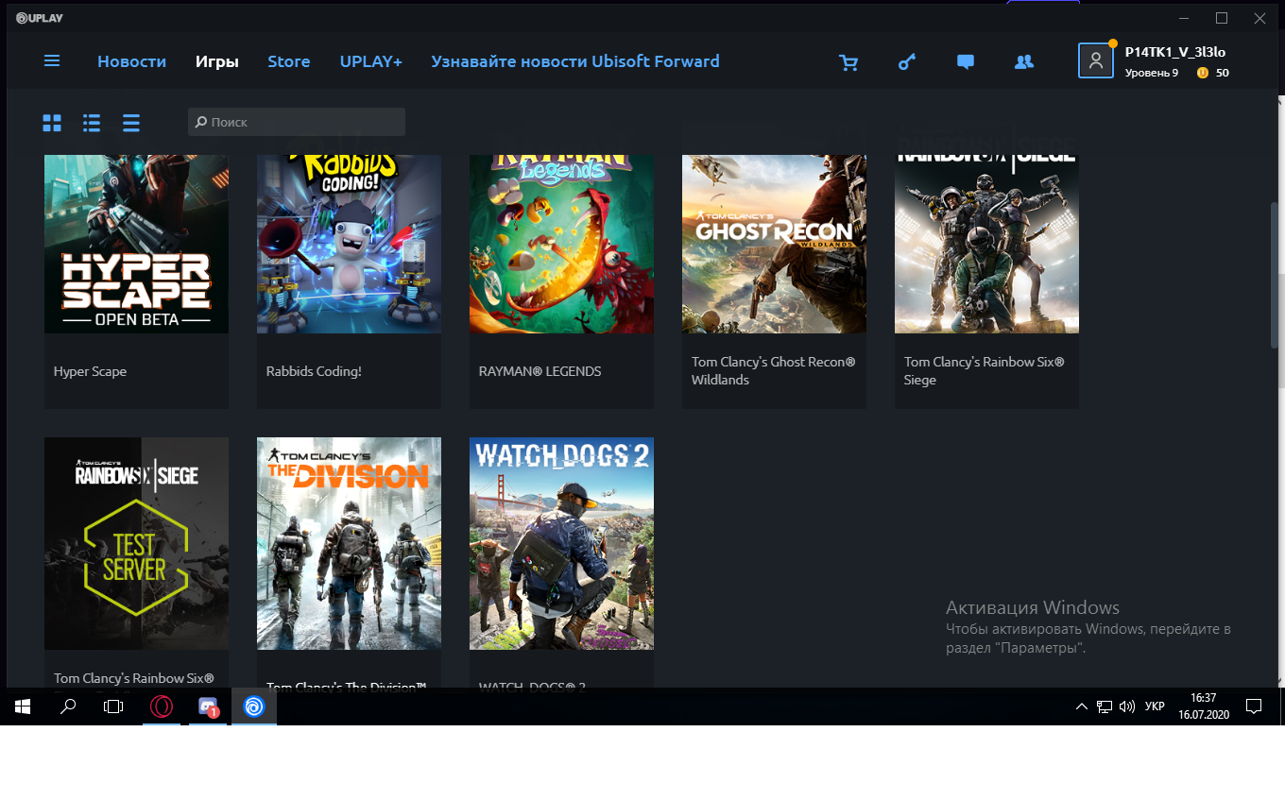Open the Новости tab
This screenshot has height=800, width=1285.
(131, 61)
